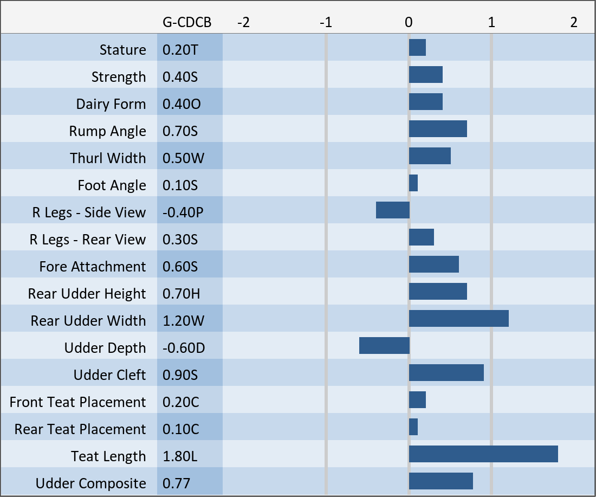Click the Teat Length bar
The width and height of the screenshot is (596, 497).
click(x=483, y=454)
